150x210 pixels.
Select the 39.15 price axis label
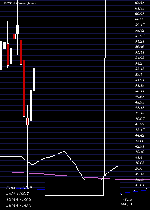coord(139,174)
